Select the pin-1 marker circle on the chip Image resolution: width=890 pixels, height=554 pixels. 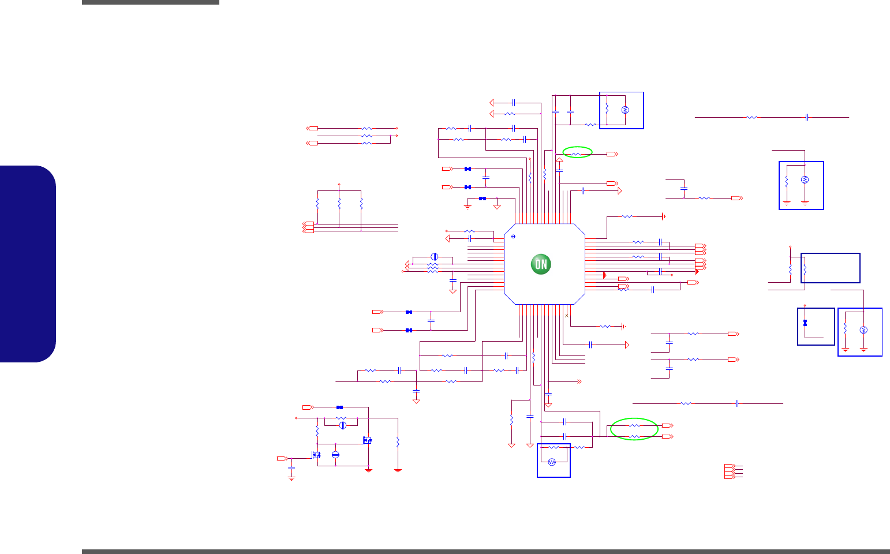[x=513, y=237]
